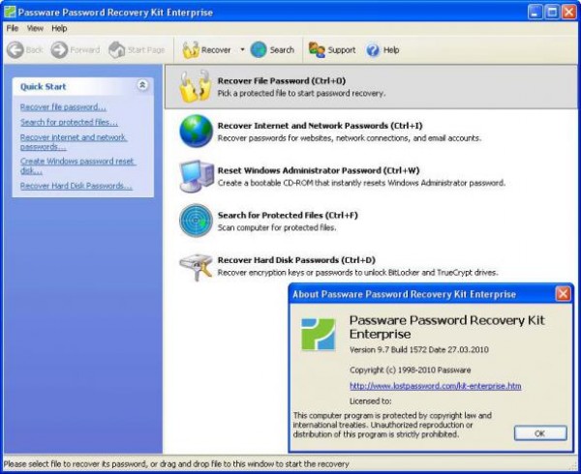Click the Forward arrow toolbar icon
Viewport: 581px width, 474px height.
pyautogui.click(x=59, y=49)
